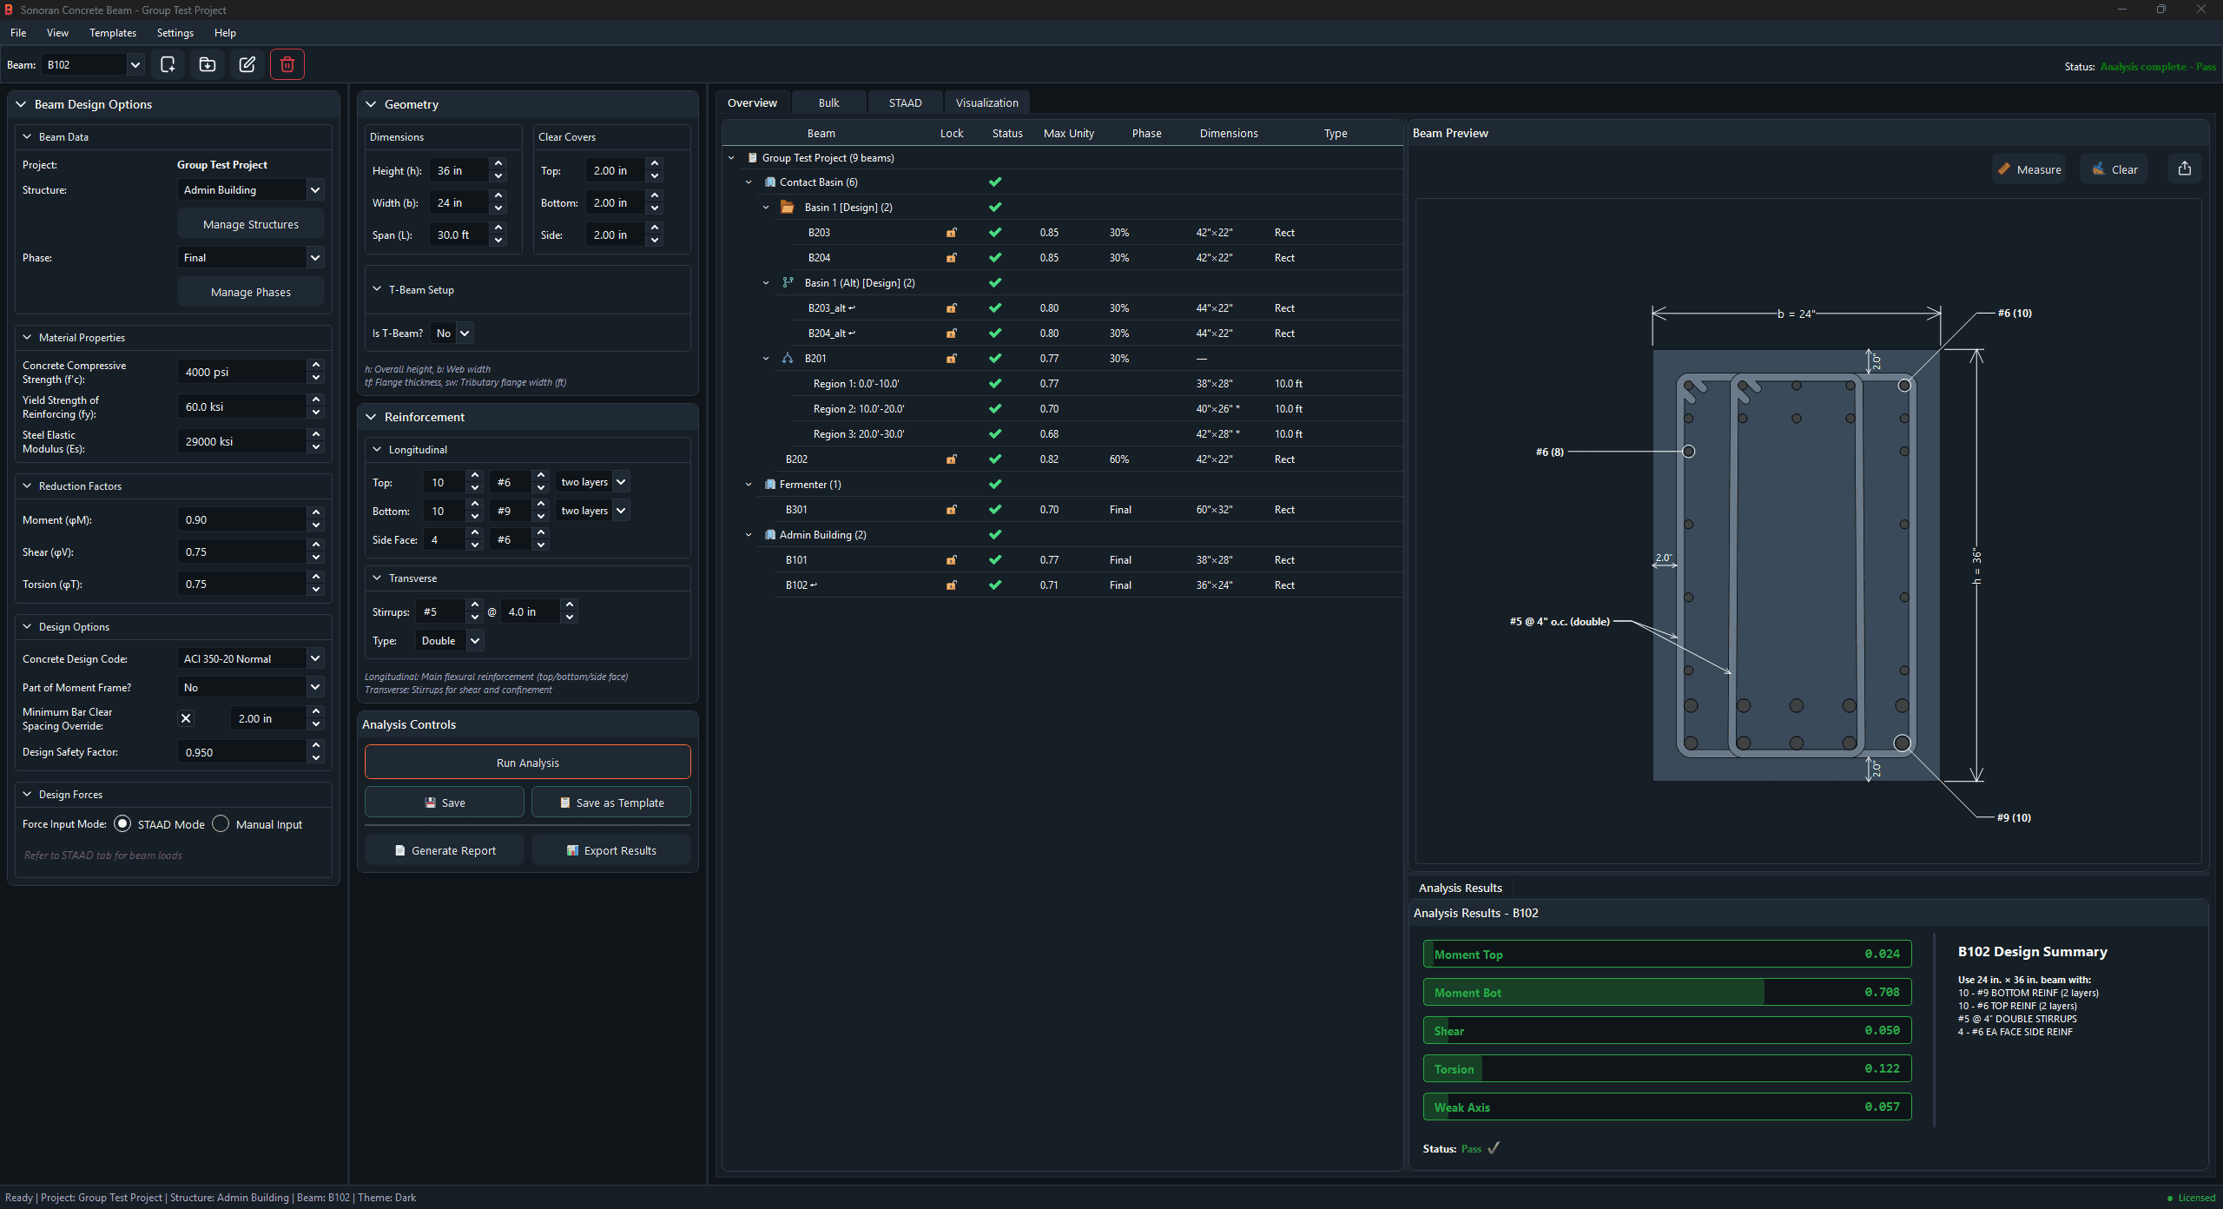Click the Moment Bot result bar
The height and width of the screenshot is (1209, 2223).
tap(1666, 992)
